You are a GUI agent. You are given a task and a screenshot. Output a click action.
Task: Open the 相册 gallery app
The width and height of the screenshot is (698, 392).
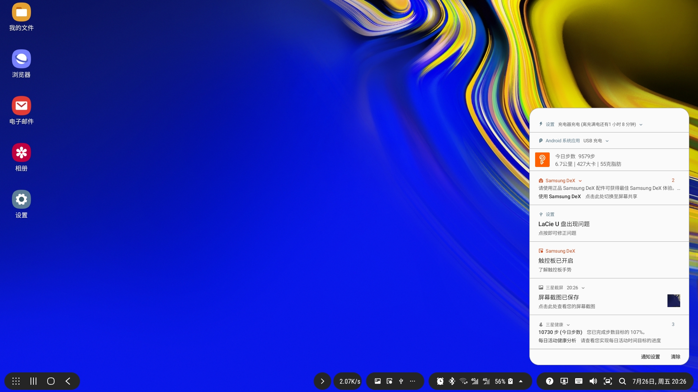(21, 153)
